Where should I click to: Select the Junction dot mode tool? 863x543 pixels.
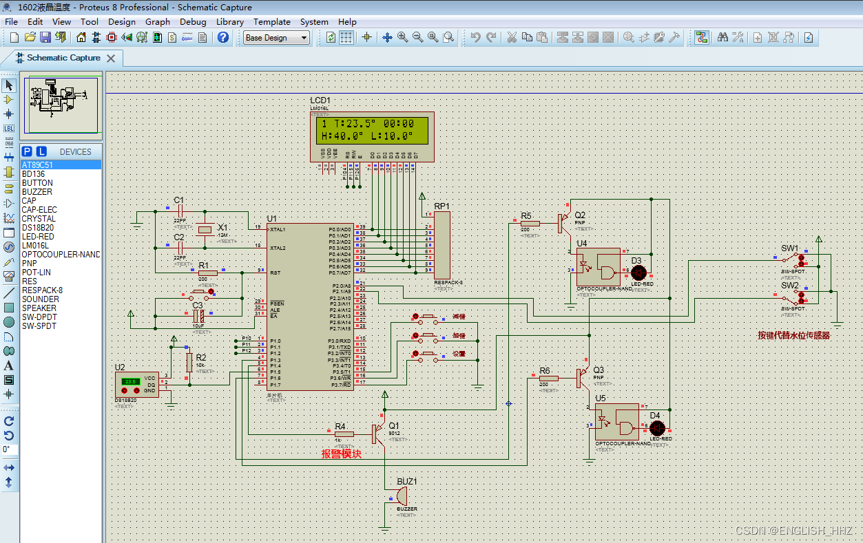(x=9, y=114)
